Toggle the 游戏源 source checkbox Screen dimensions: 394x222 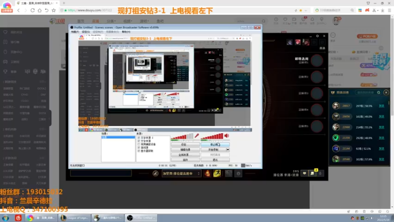pos(139,148)
